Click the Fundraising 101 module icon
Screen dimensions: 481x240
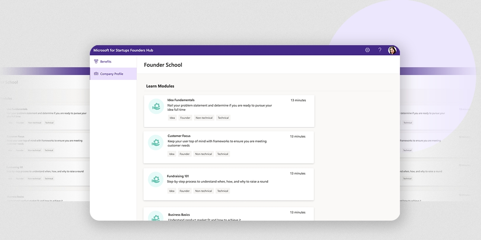click(155, 179)
